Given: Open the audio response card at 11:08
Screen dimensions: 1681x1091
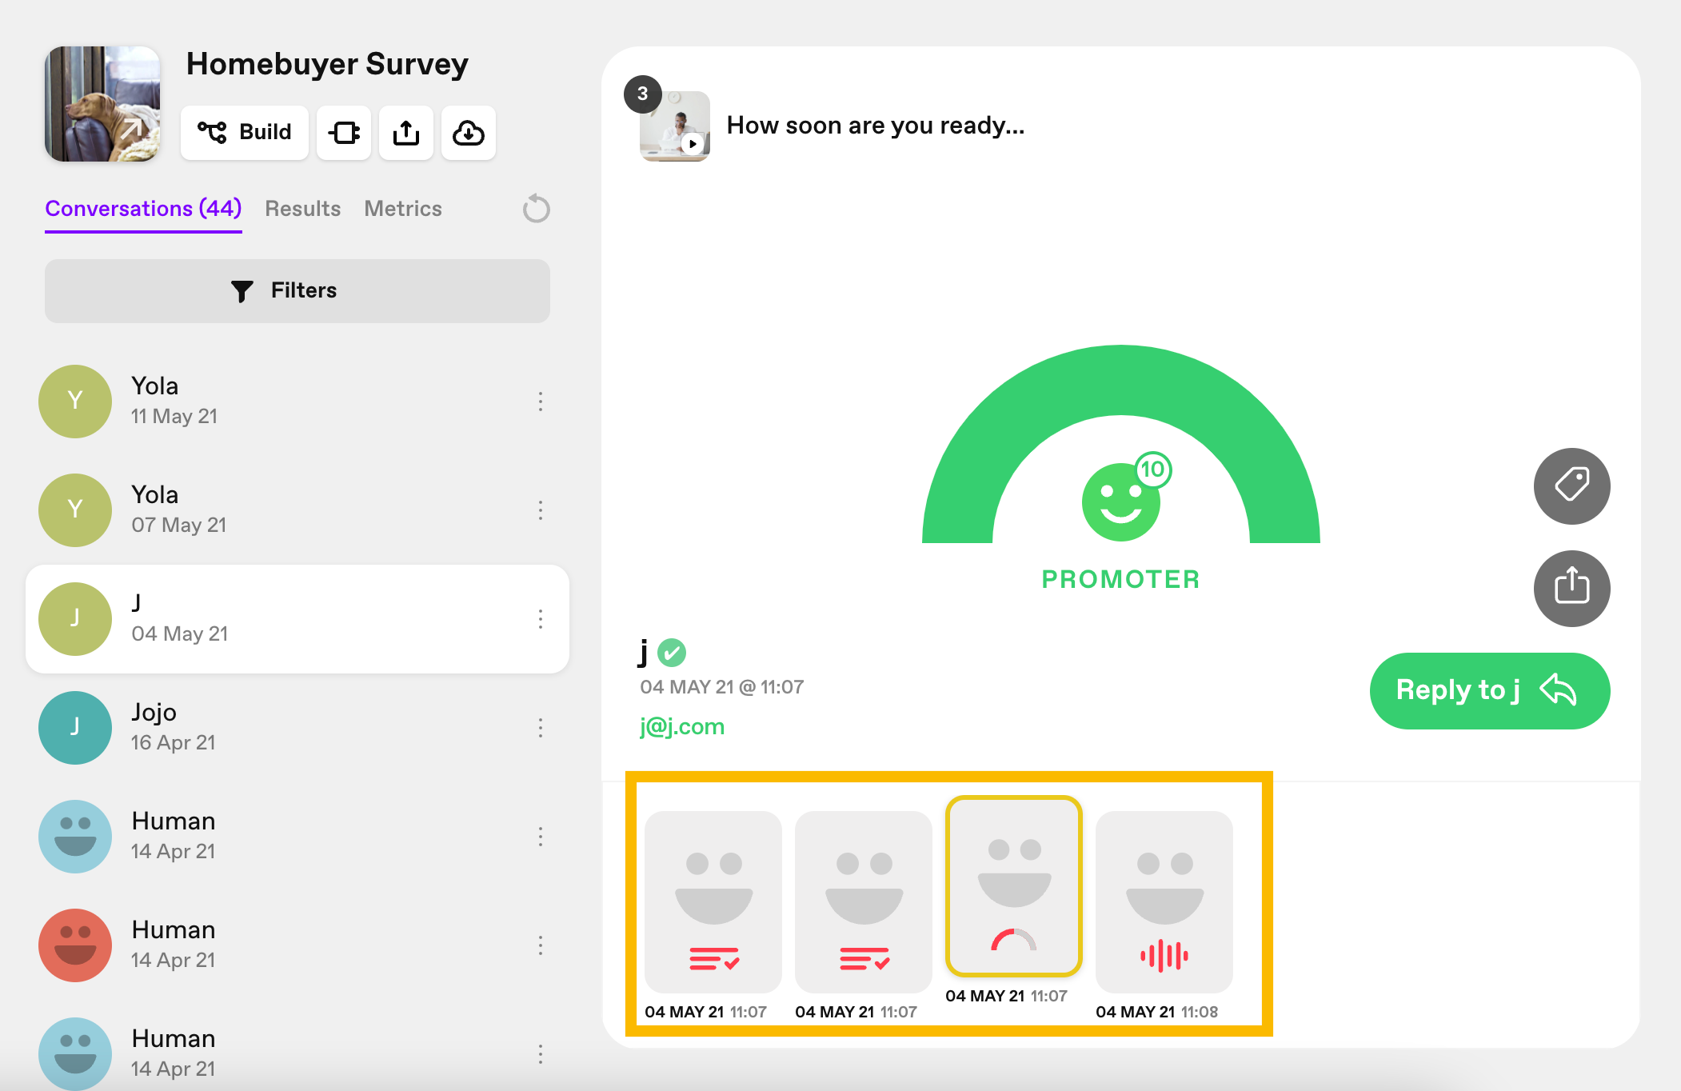Looking at the screenshot, I should [x=1164, y=902].
